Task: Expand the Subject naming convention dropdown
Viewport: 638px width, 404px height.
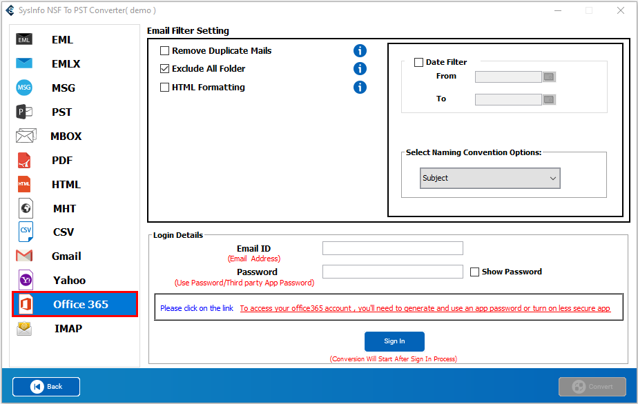Action: point(490,178)
